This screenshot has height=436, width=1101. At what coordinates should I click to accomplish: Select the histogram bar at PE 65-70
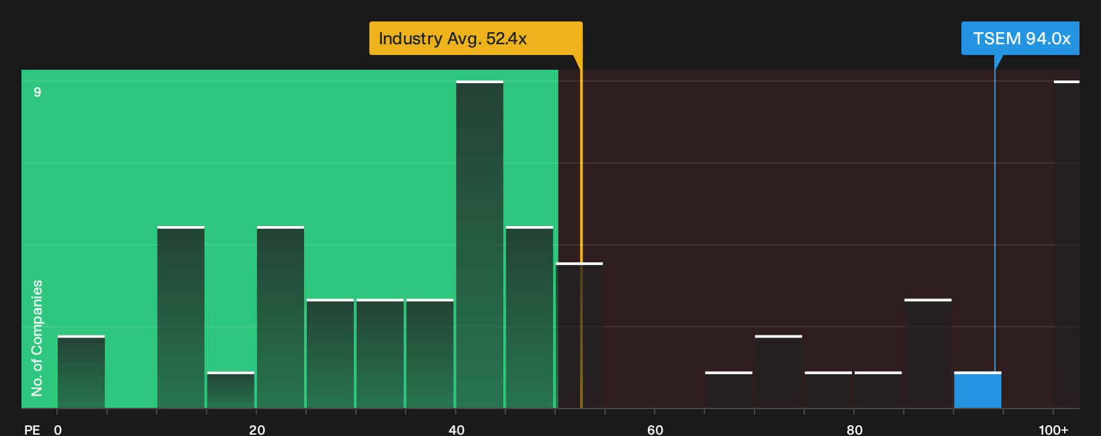tap(728, 390)
